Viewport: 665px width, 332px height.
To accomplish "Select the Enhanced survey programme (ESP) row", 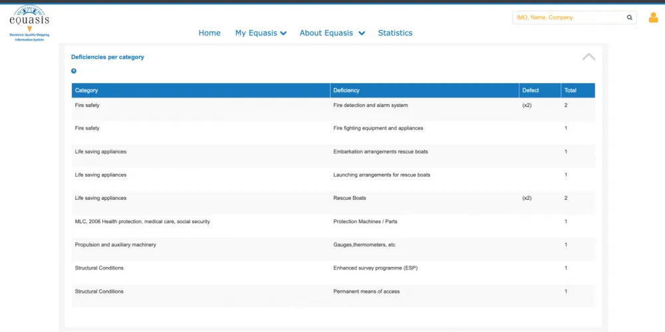I will coord(333,272).
